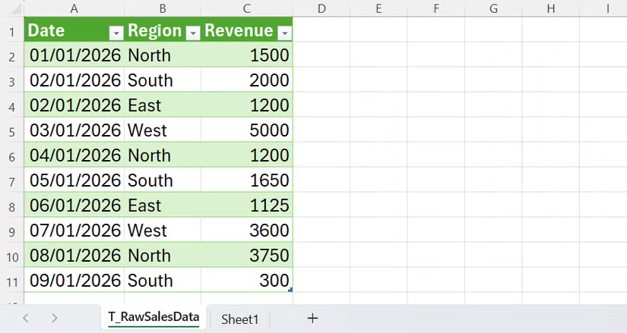Select the East cell in row 4
Image resolution: width=627 pixels, height=333 pixels.
tap(163, 105)
